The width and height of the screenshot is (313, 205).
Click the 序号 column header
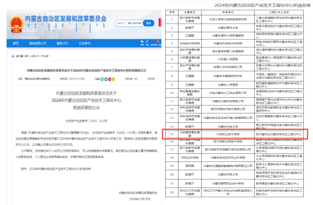(172, 13)
